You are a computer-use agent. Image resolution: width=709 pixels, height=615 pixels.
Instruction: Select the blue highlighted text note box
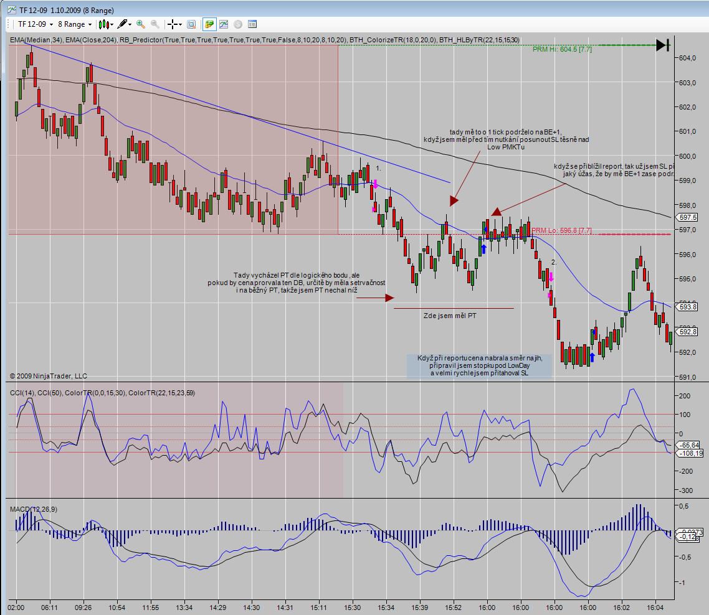pyautogui.click(x=479, y=366)
